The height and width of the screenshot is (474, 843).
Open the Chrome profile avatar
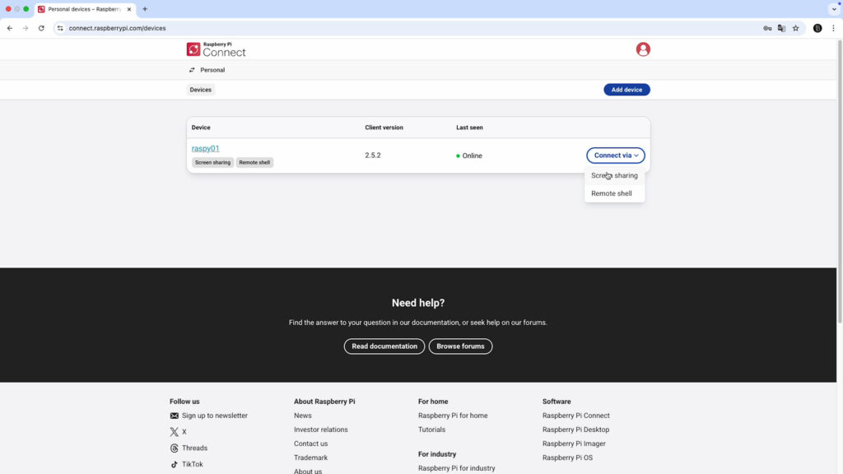point(817,27)
